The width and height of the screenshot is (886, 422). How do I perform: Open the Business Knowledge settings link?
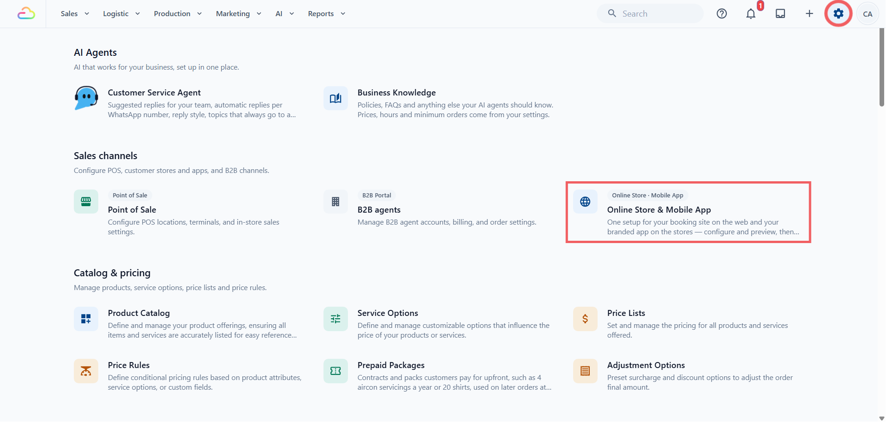click(x=396, y=93)
